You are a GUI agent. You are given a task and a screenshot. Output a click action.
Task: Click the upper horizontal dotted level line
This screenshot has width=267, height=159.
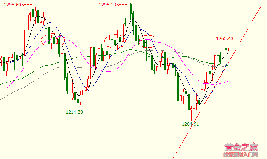[113, 62]
